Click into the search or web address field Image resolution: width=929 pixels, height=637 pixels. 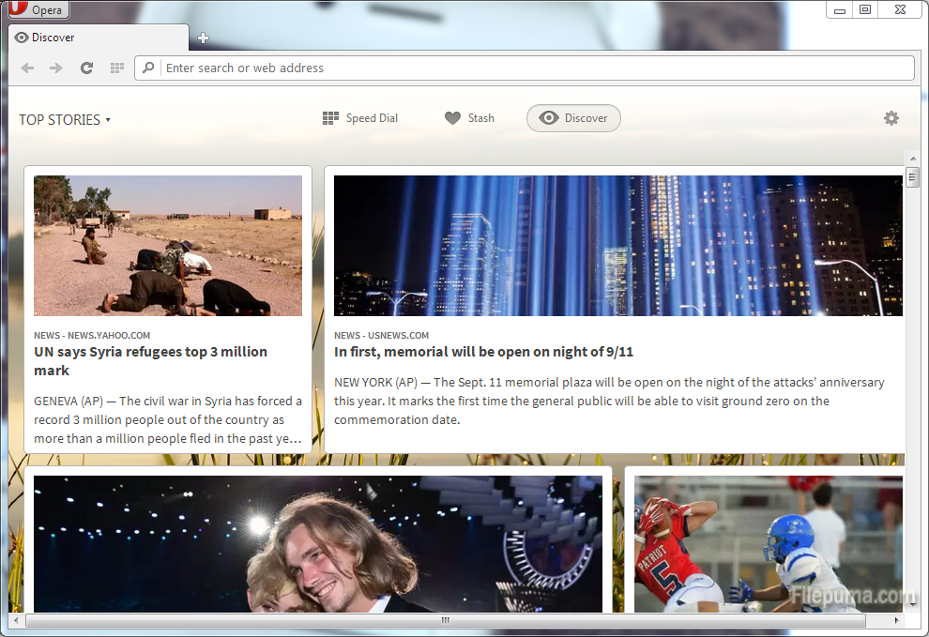coord(535,68)
